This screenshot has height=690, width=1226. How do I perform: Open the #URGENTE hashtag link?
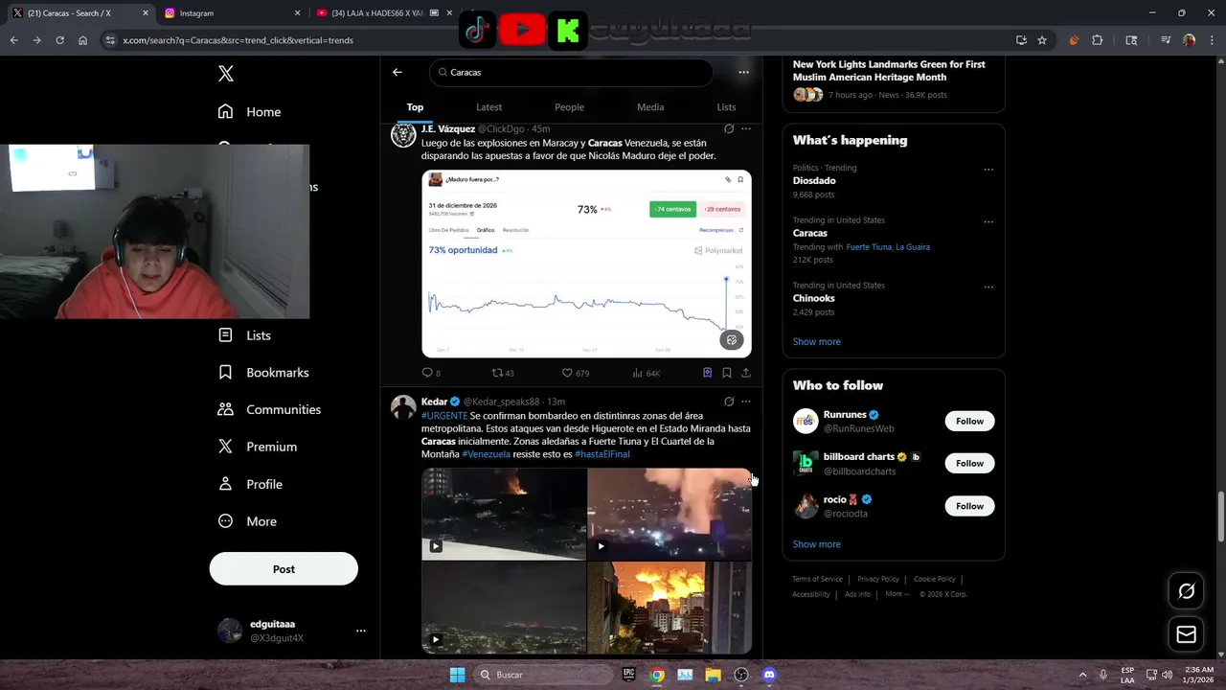(444, 416)
